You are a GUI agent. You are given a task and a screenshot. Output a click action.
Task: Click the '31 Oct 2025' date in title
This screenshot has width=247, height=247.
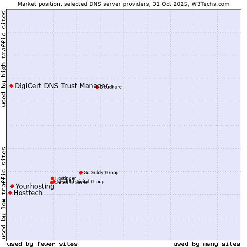point(172,4)
